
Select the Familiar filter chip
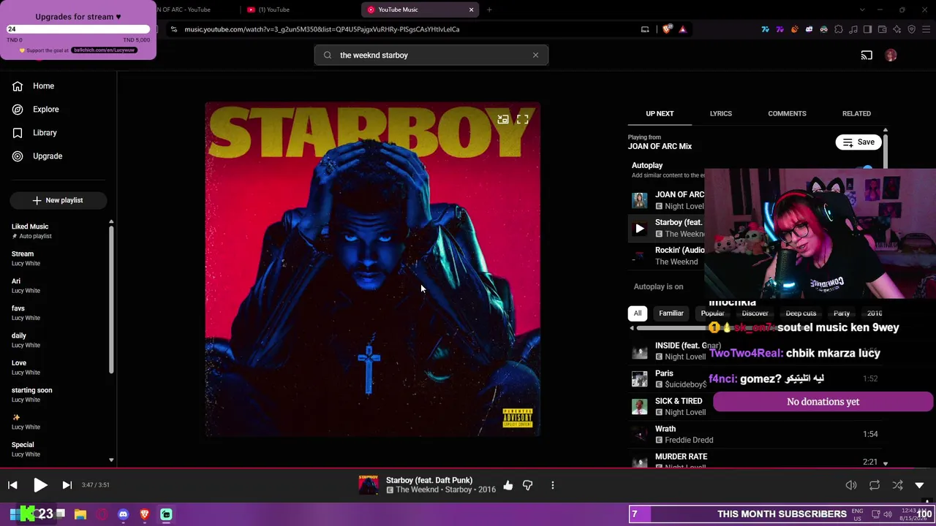[x=671, y=313]
